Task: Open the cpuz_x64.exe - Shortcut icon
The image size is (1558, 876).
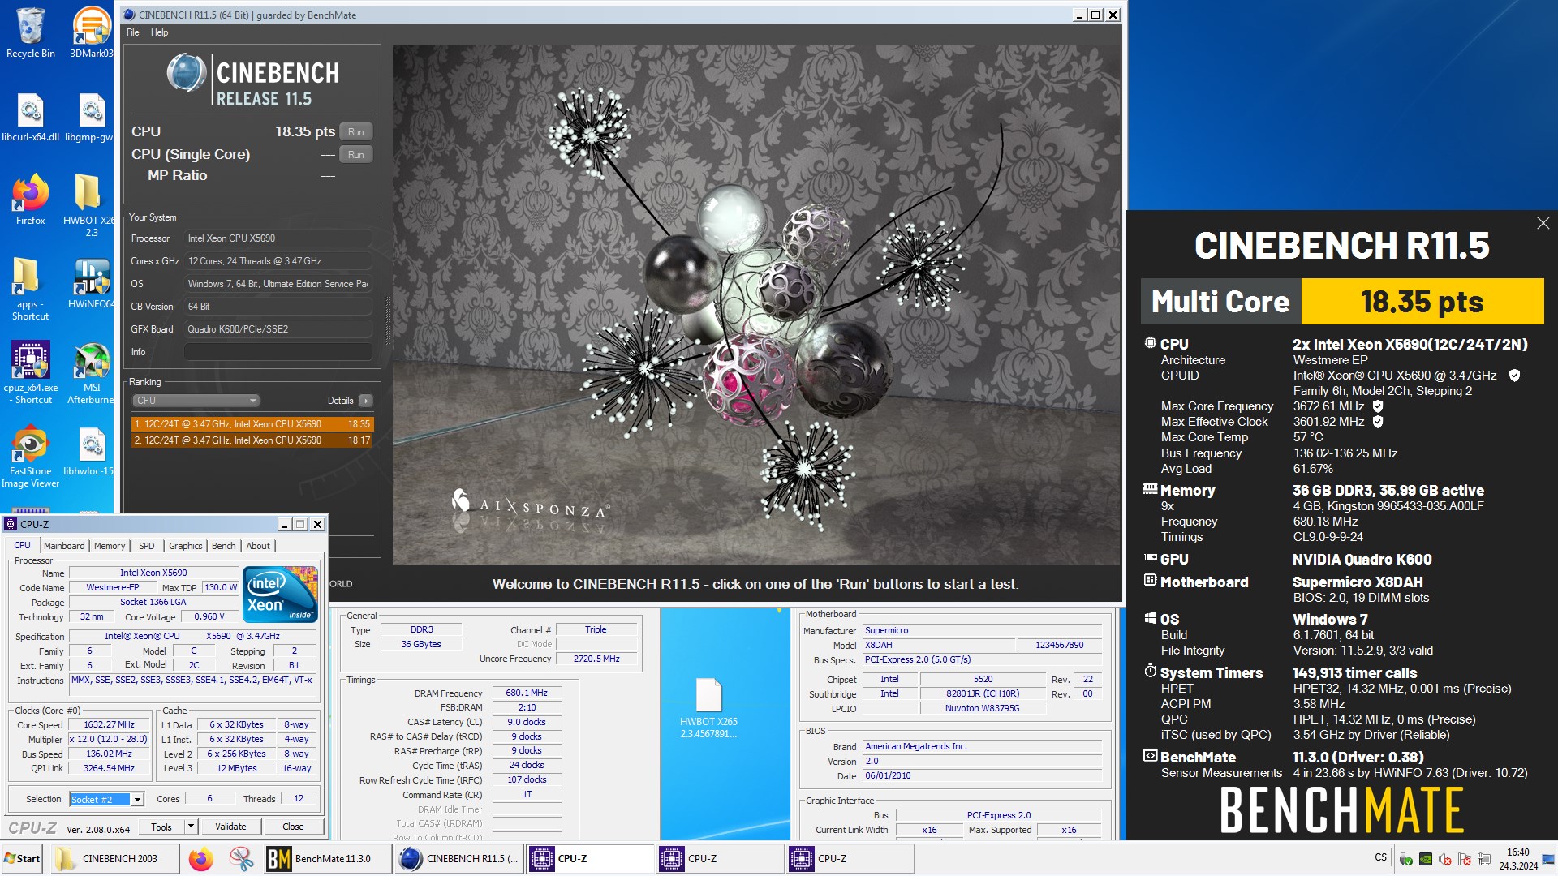Action: point(31,372)
